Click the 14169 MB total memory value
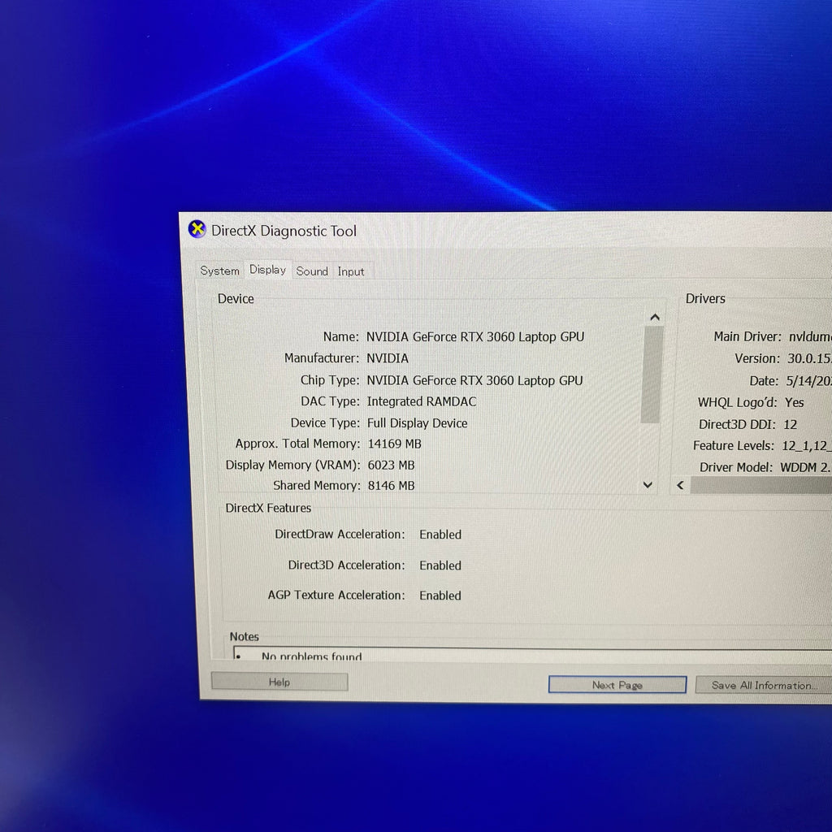832x832 pixels. (x=394, y=444)
